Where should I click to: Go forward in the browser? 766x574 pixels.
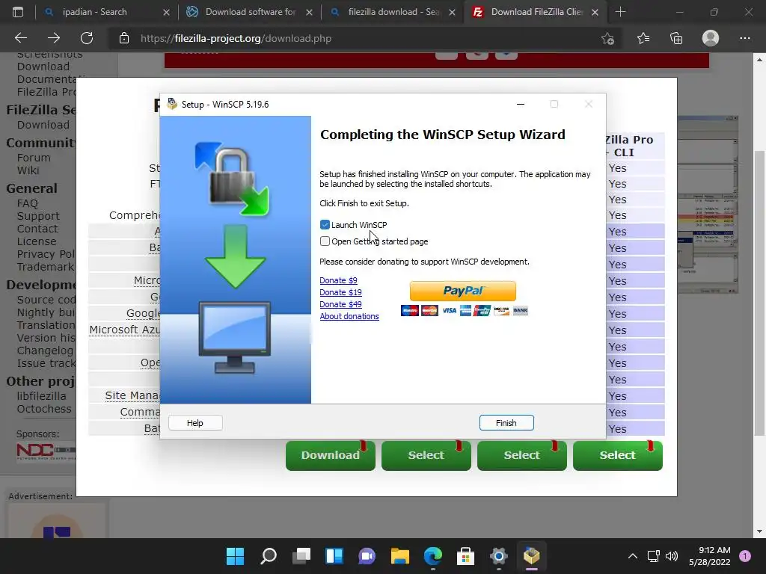pos(54,38)
